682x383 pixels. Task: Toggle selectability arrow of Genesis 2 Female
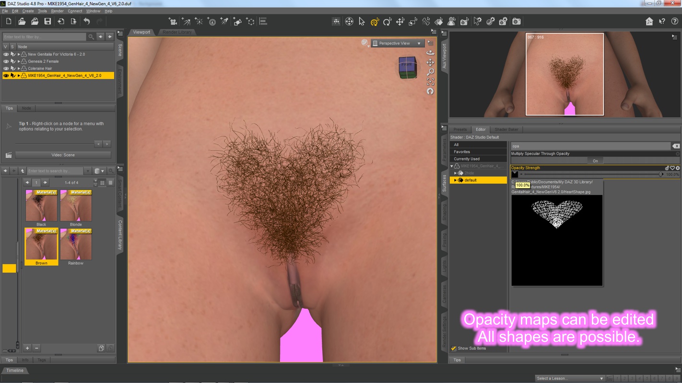click(x=13, y=61)
